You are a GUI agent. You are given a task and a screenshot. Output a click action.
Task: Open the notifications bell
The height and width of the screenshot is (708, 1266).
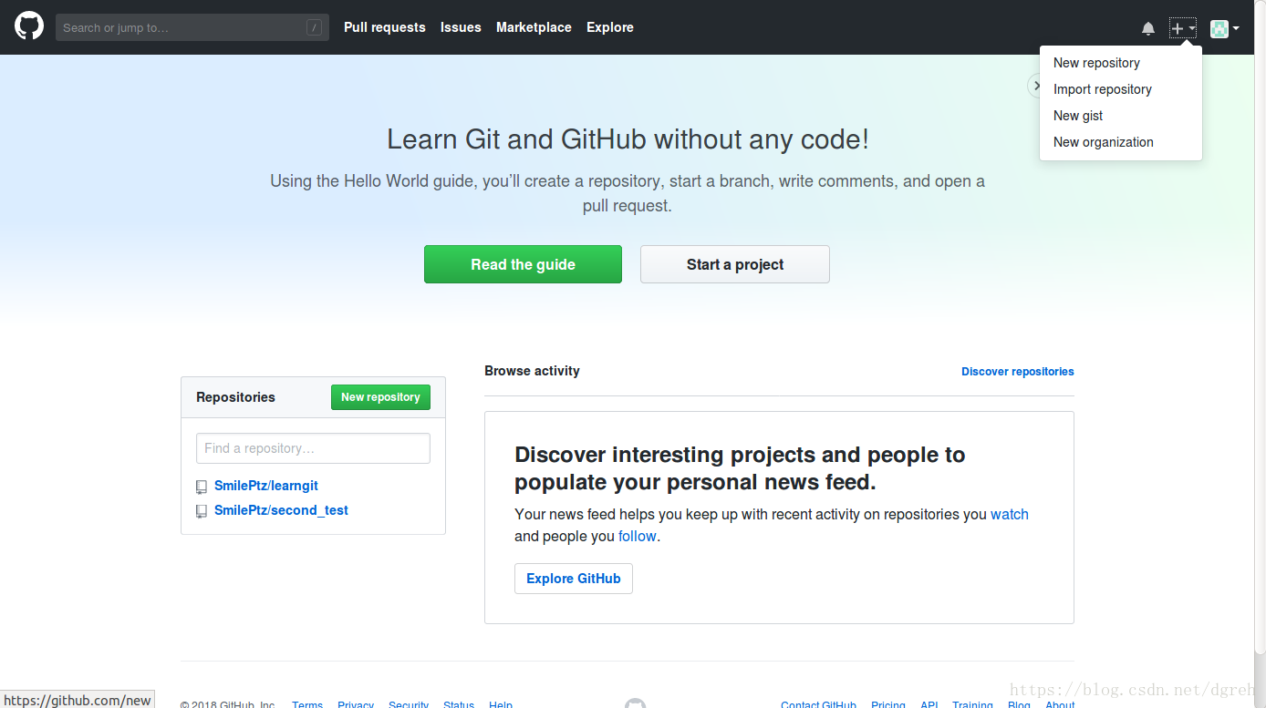[x=1148, y=28]
